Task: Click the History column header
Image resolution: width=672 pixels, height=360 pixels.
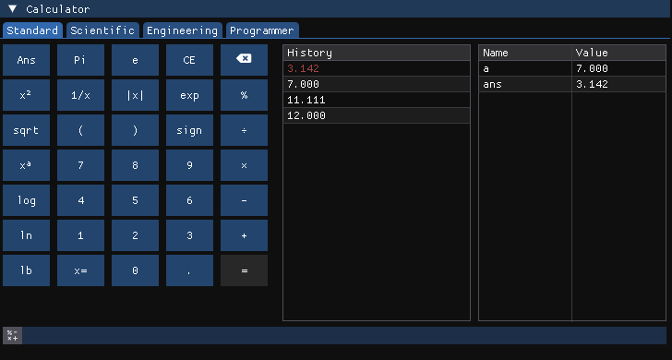Action: tap(377, 53)
